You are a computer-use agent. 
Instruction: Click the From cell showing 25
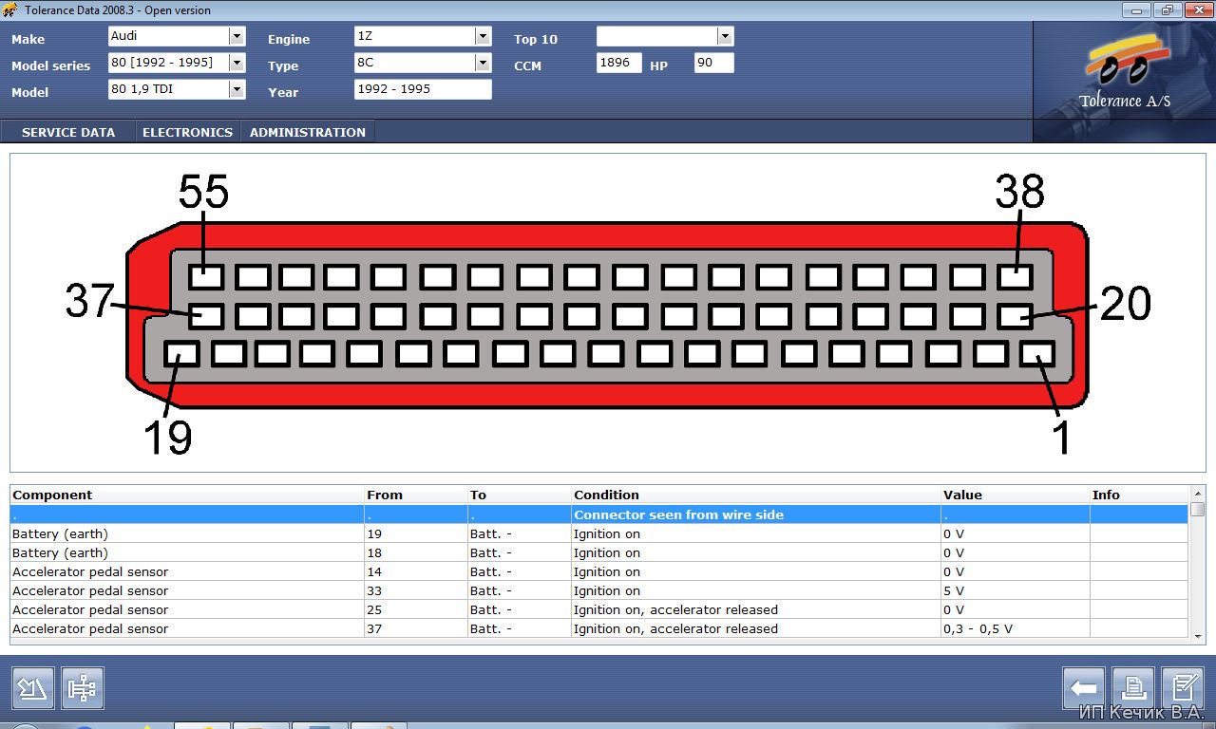(x=416, y=609)
